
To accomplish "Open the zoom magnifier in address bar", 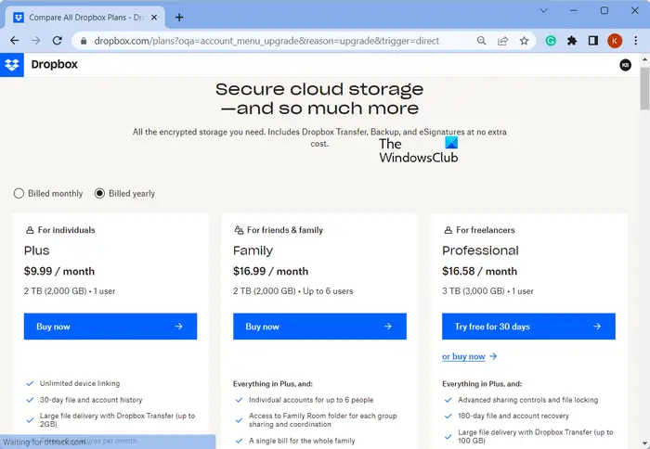I will coord(481,41).
